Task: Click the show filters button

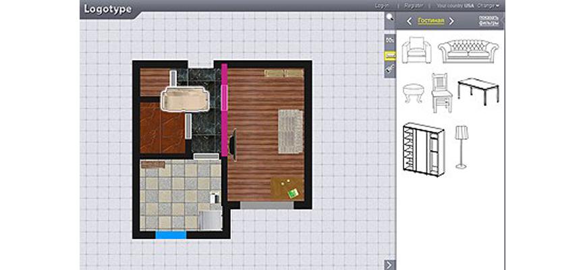Action: [489, 20]
